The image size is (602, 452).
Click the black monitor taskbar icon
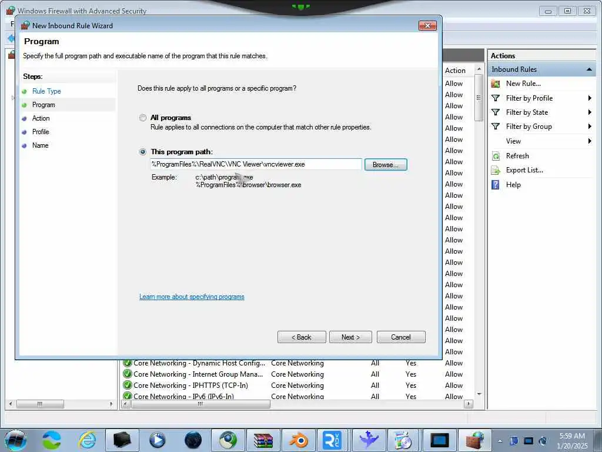[x=440, y=440]
